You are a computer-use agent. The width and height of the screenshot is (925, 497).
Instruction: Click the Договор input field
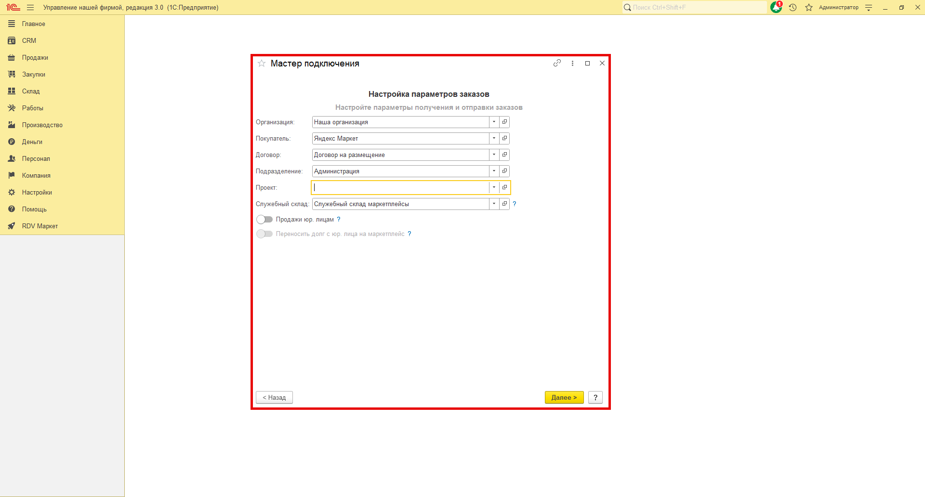click(x=400, y=155)
